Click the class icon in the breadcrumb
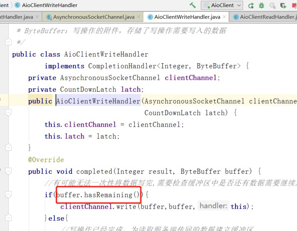The width and height of the screenshot is (297, 231). point(17,5)
